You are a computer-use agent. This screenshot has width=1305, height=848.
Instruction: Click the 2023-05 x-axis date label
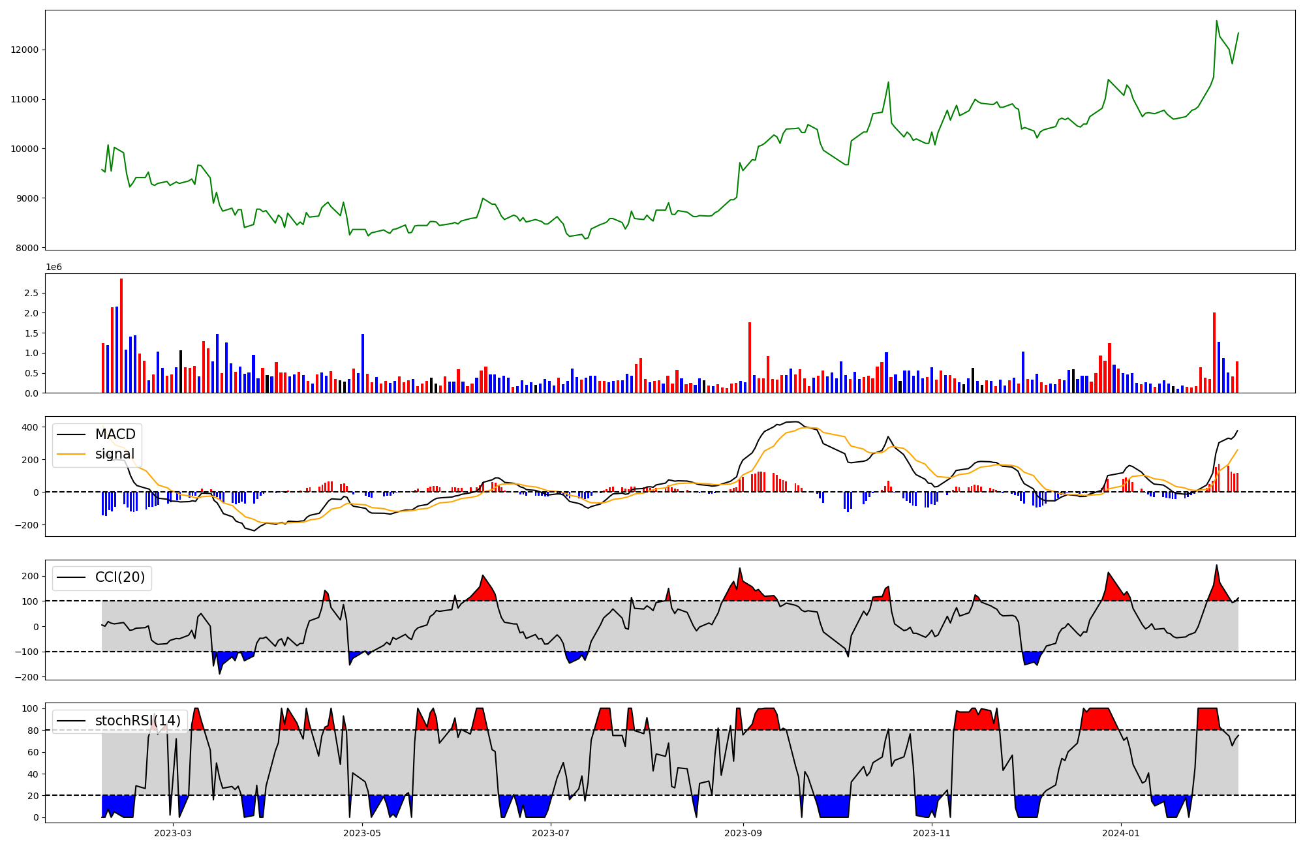click(361, 833)
